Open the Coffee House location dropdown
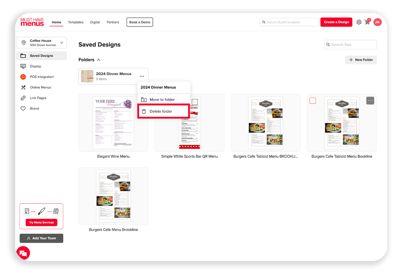This screenshot has height=279, width=403. (x=42, y=43)
